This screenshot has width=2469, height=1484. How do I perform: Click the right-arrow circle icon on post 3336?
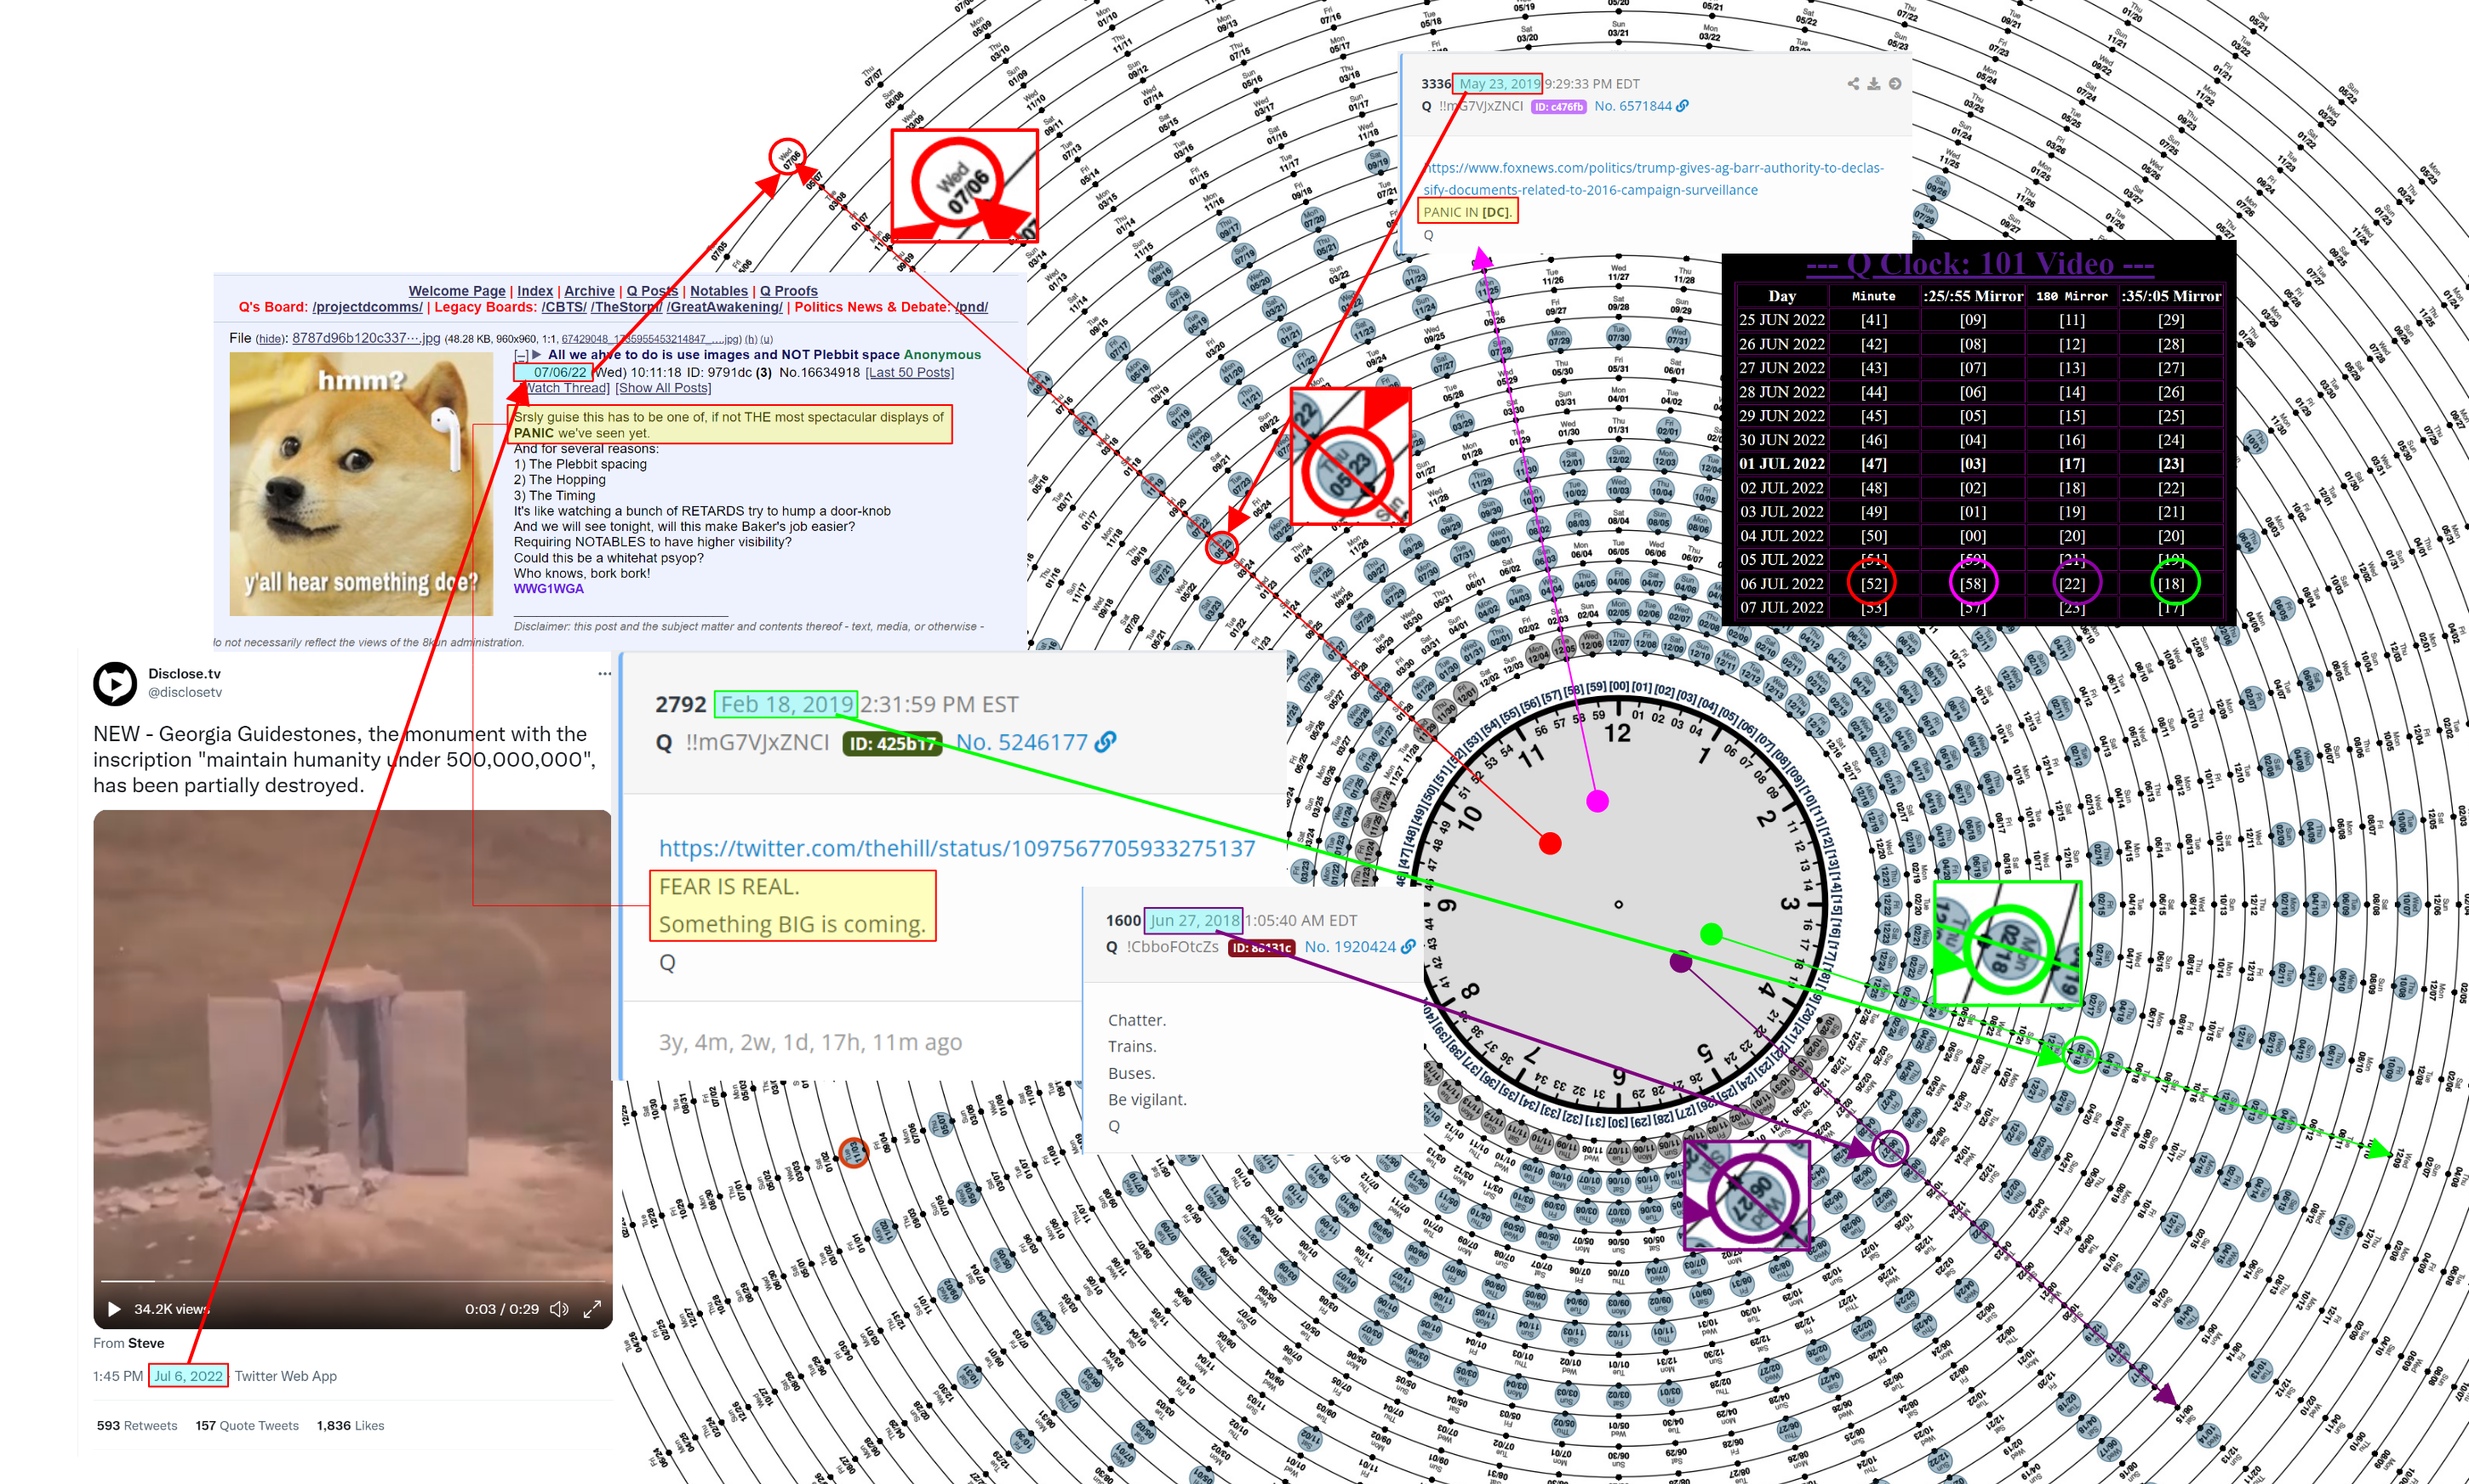(1895, 84)
